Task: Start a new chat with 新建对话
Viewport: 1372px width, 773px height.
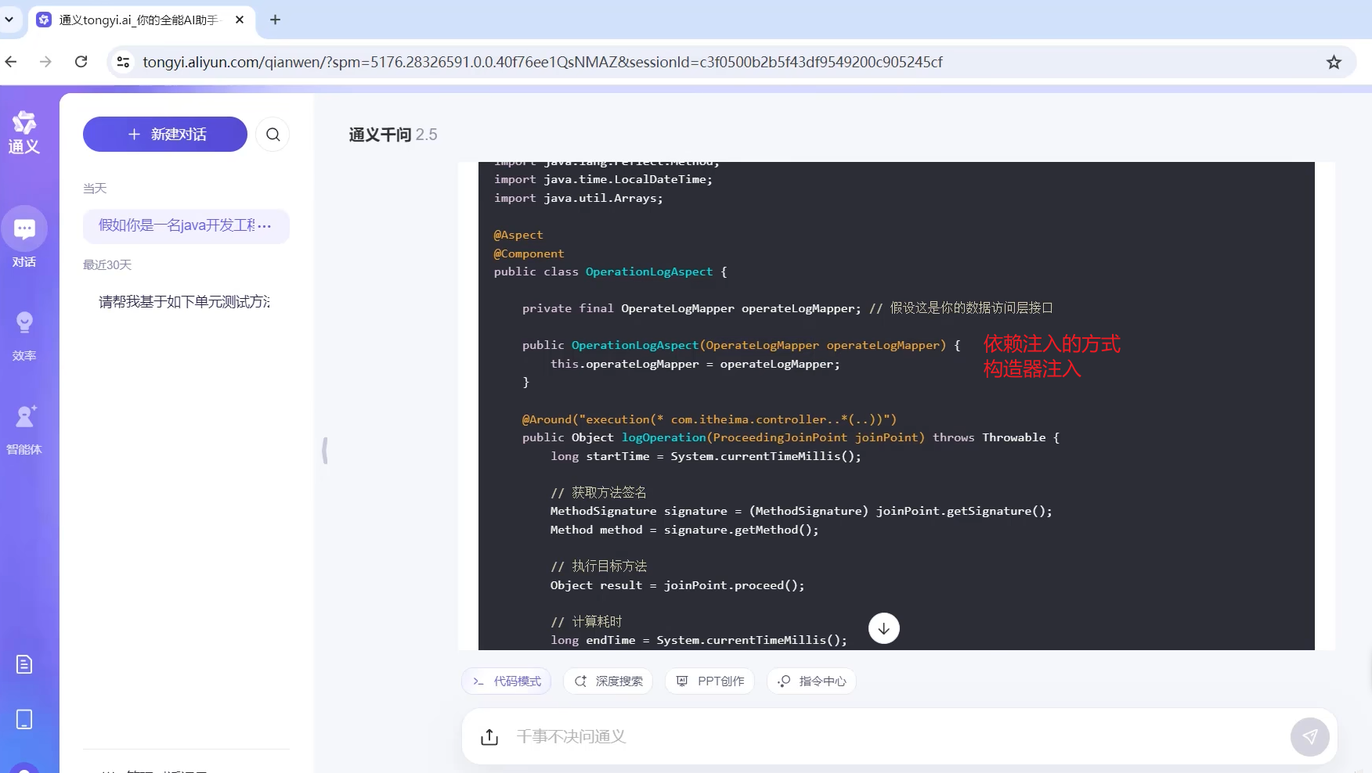Action: 165,135
